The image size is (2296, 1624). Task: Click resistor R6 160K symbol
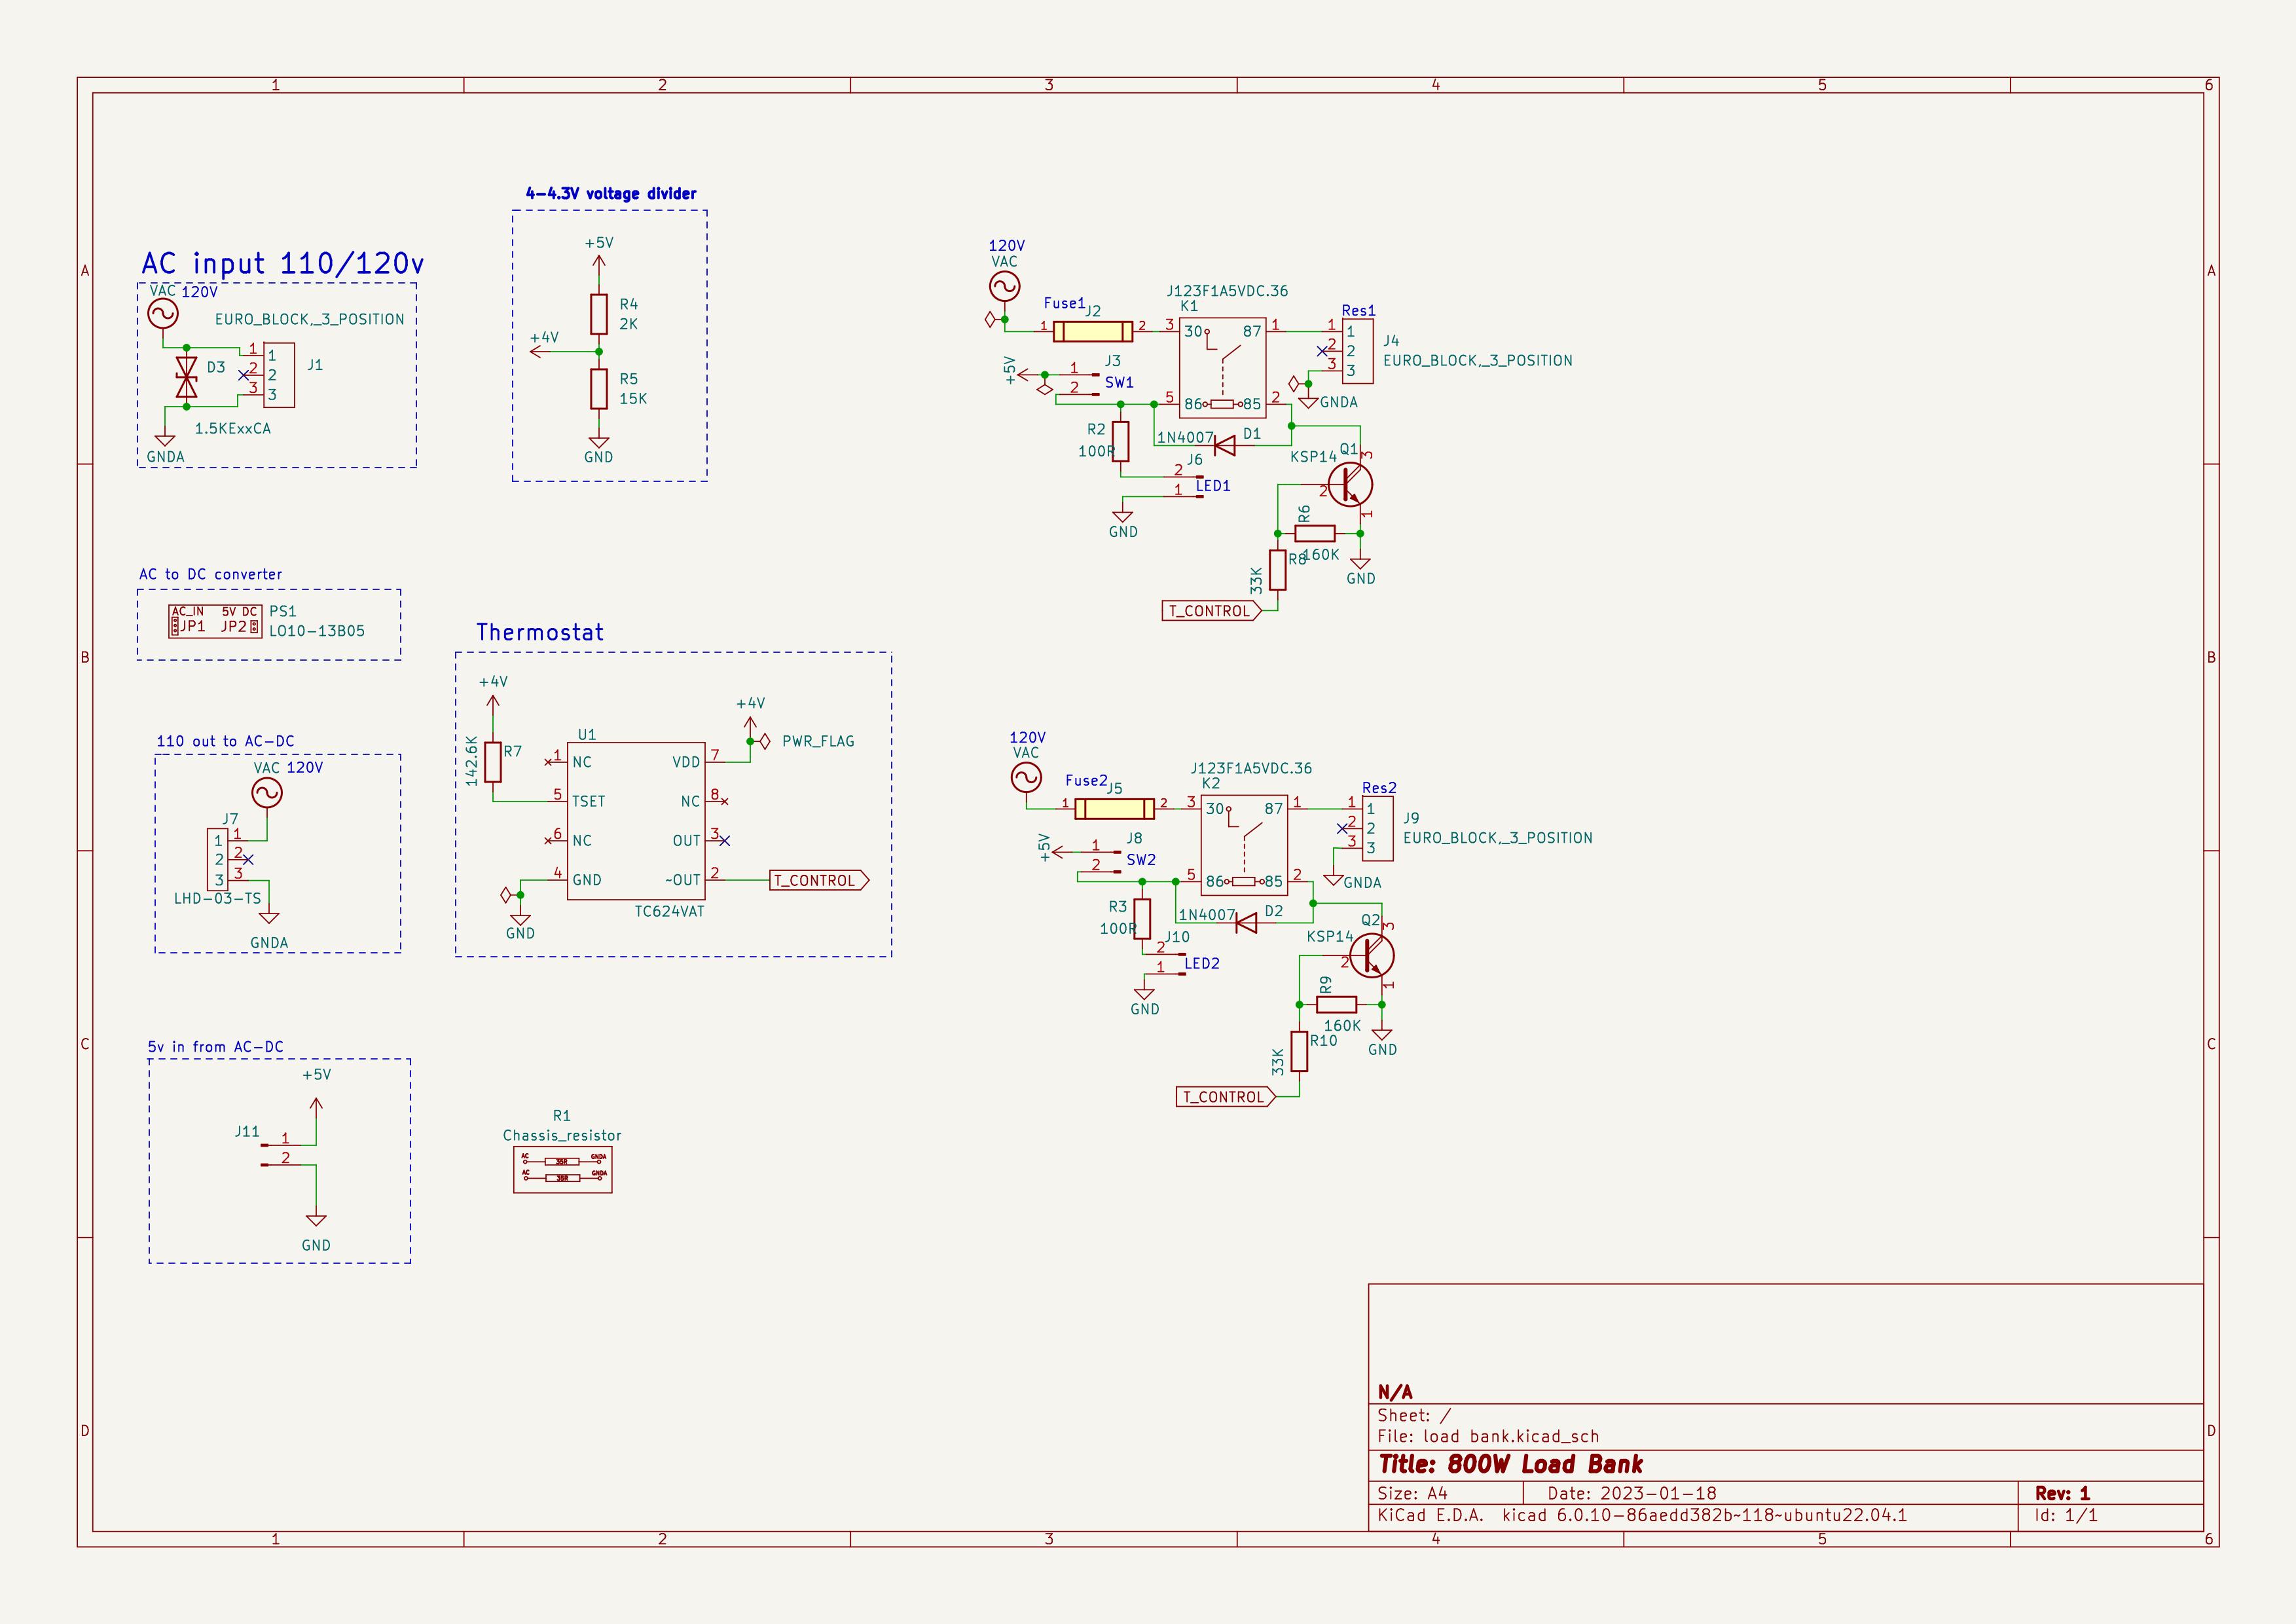(x=1315, y=533)
